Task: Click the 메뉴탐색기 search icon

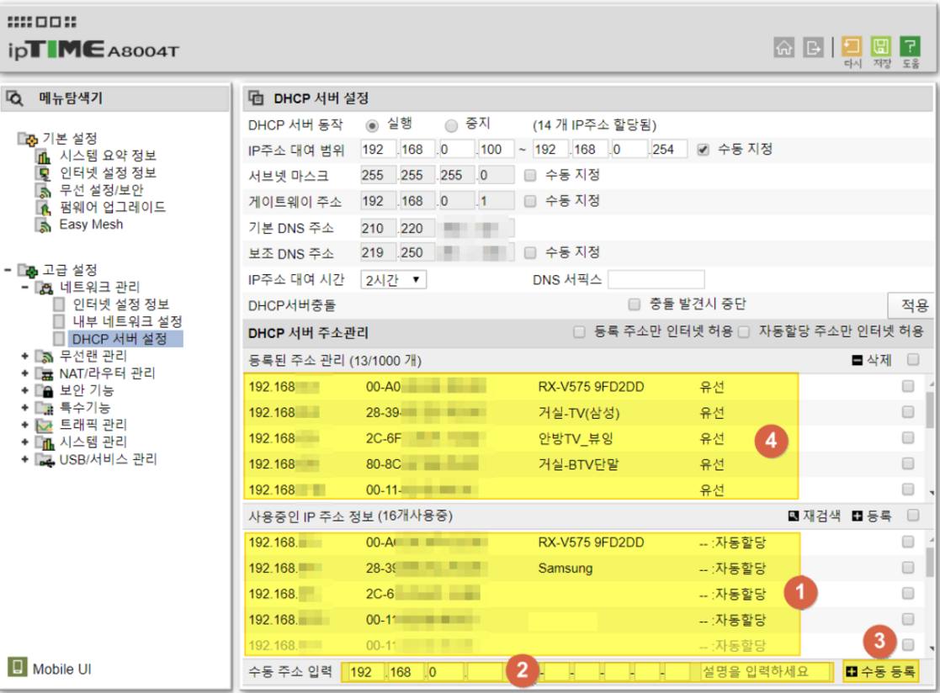Action: [x=15, y=98]
